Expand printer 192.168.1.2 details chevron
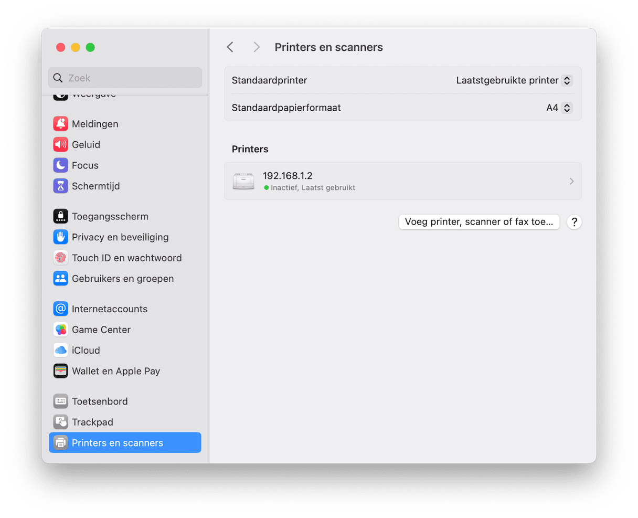 571,181
